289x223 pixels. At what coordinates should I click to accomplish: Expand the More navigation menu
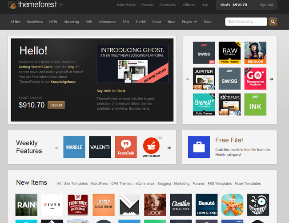(208, 21)
